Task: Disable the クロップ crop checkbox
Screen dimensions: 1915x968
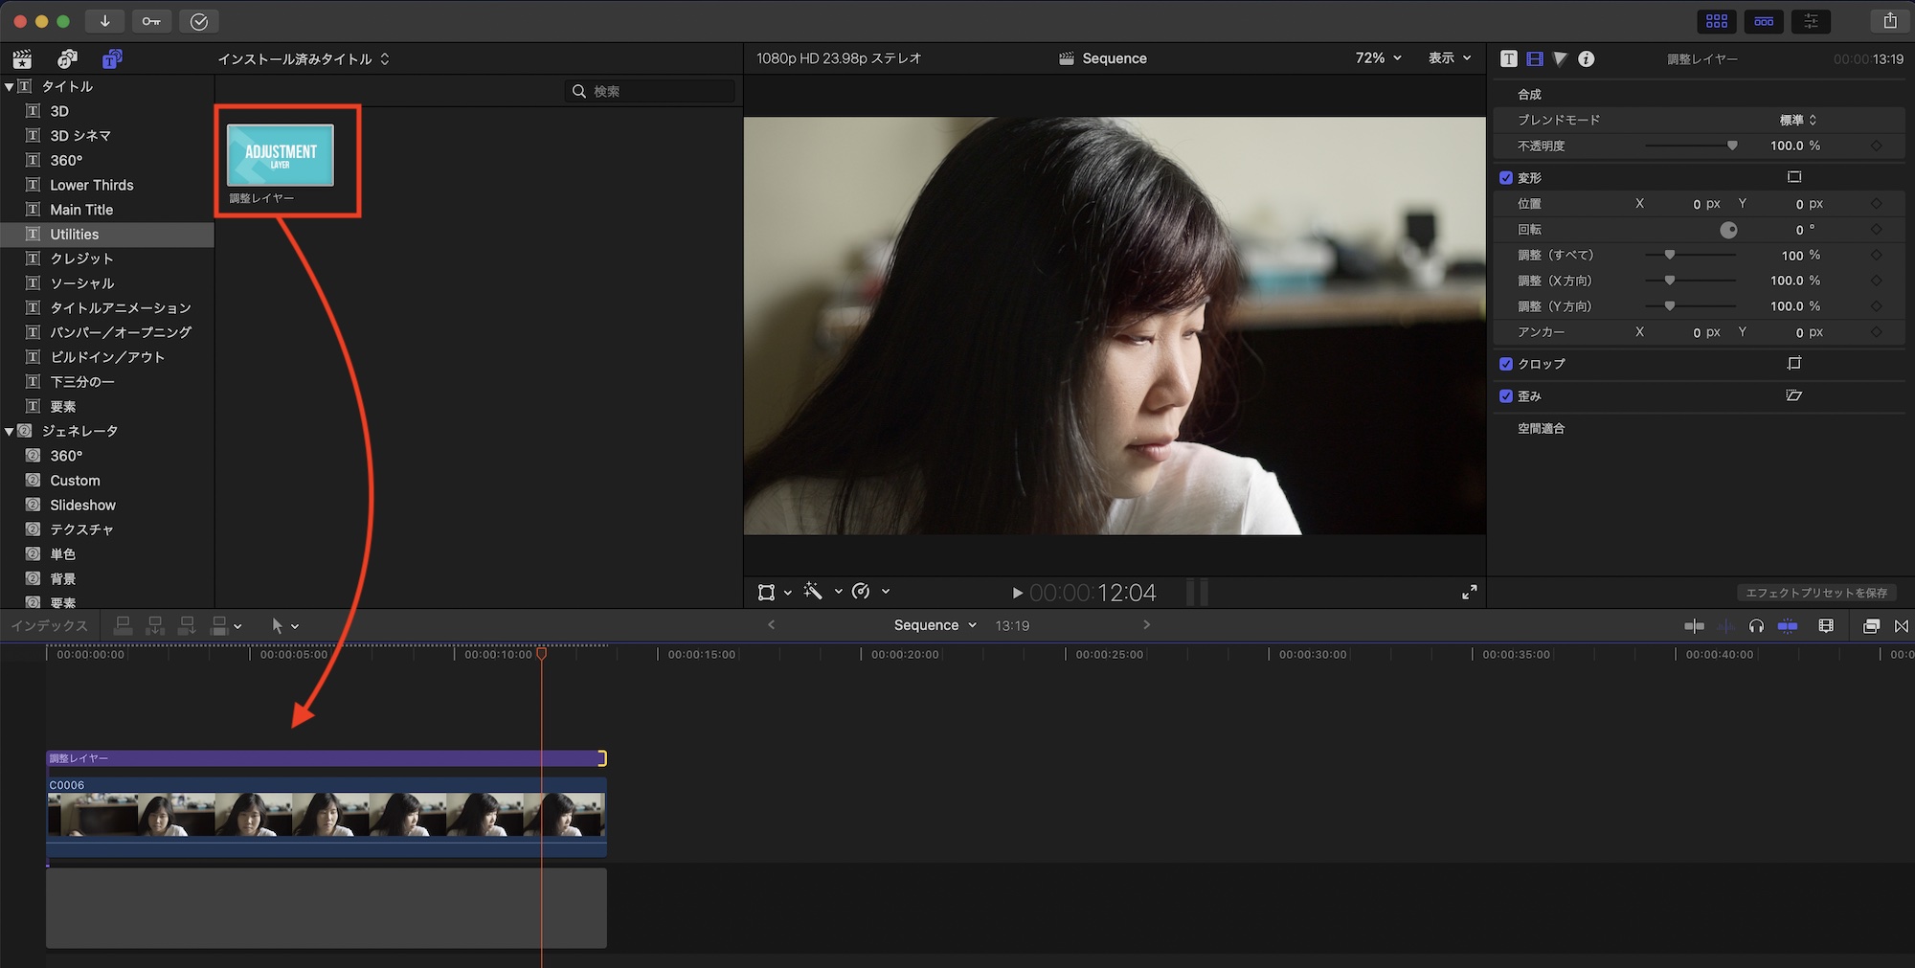Action: [x=1506, y=364]
